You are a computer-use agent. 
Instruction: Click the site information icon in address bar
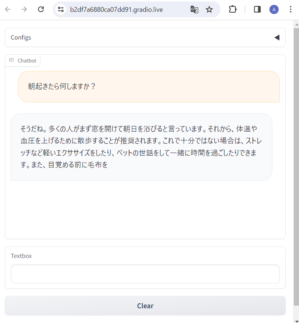point(60,9)
